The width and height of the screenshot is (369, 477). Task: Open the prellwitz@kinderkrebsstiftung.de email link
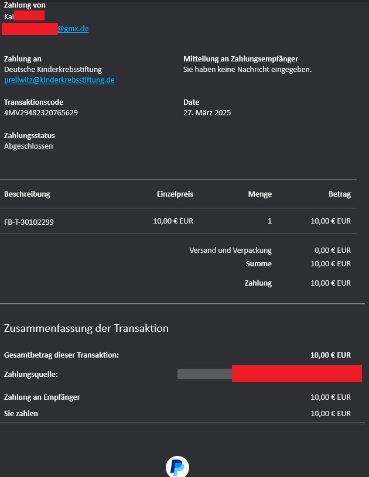pyautogui.click(x=59, y=80)
